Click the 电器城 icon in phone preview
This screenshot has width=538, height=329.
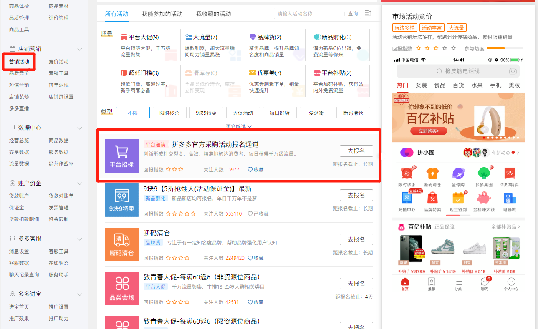tap(510, 198)
